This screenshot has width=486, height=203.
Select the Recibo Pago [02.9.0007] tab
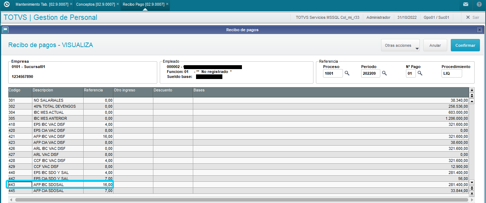pos(143,4)
